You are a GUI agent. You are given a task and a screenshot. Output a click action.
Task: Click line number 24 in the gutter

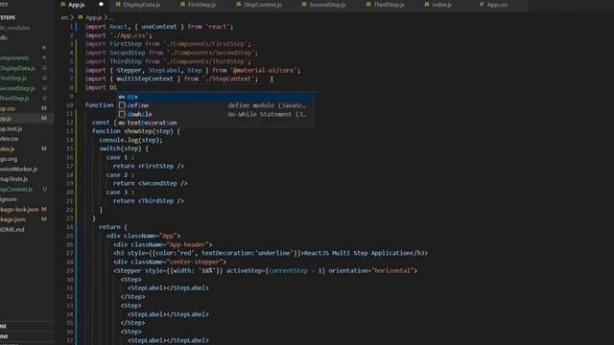click(x=69, y=227)
